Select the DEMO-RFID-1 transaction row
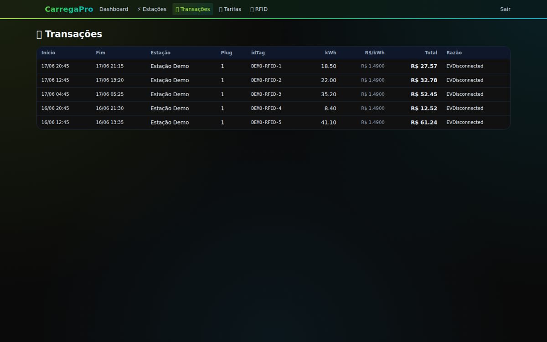 pyautogui.click(x=273, y=66)
